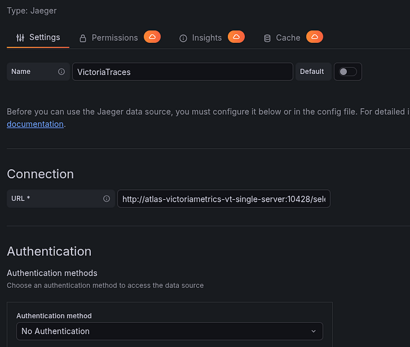This screenshot has height=347, width=410.
Task: Click the info icon beside Name label
Action: [61, 72]
